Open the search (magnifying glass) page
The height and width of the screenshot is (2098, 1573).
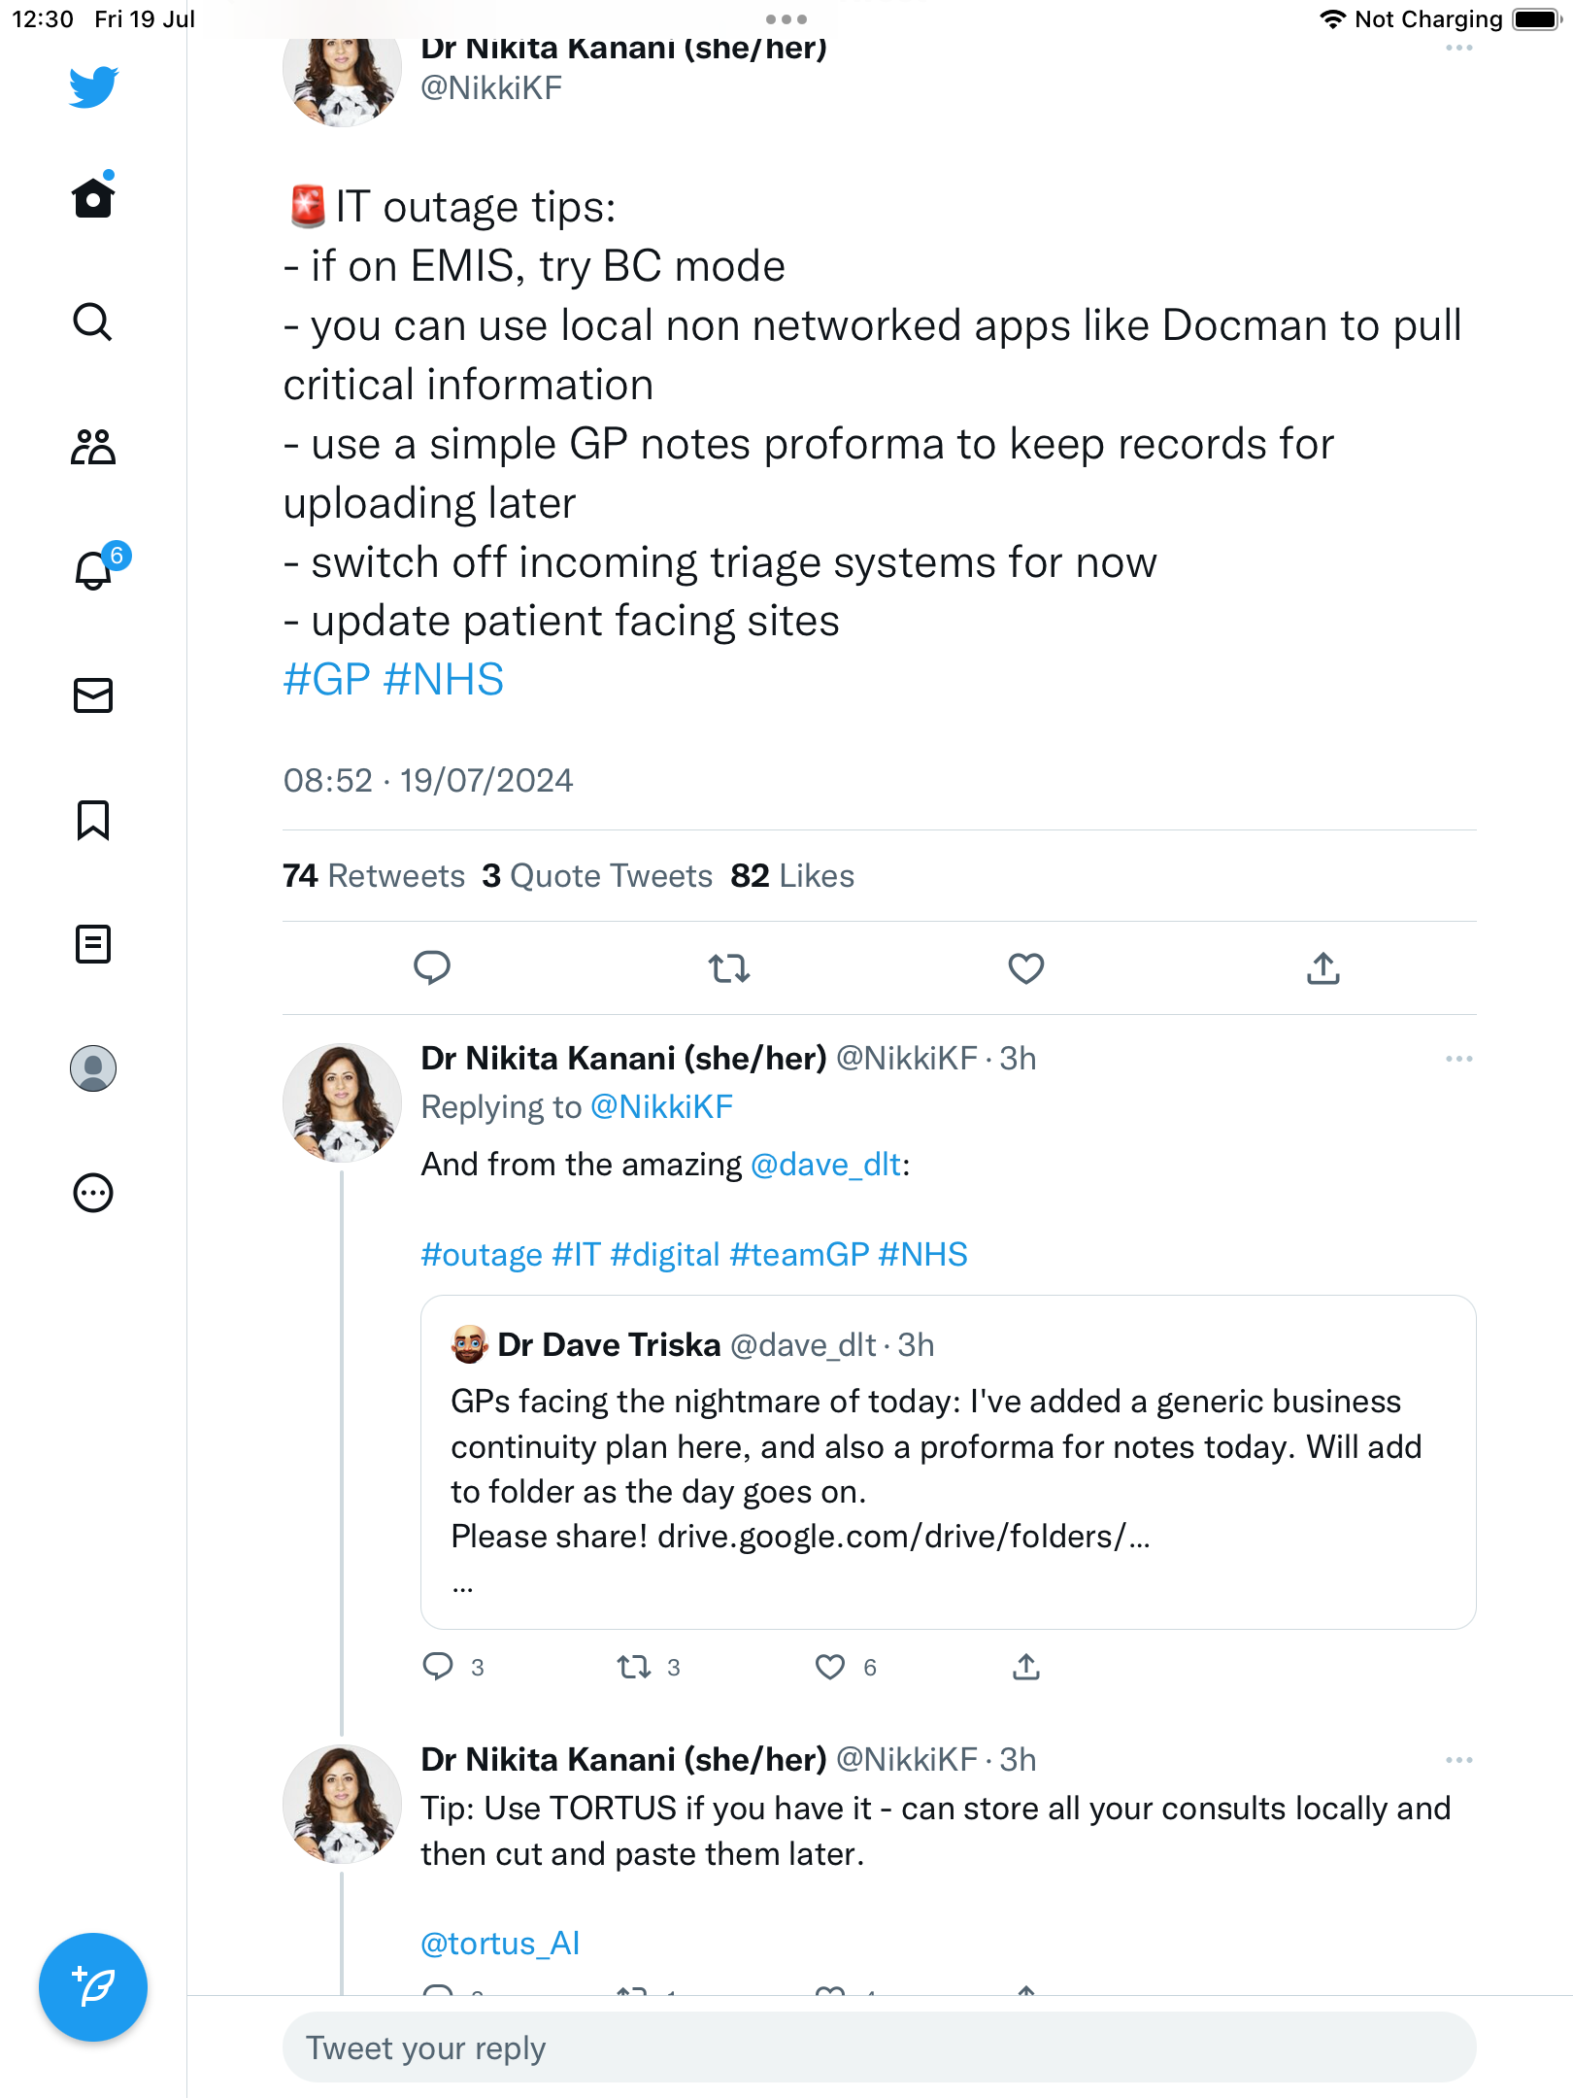click(93, 321)
